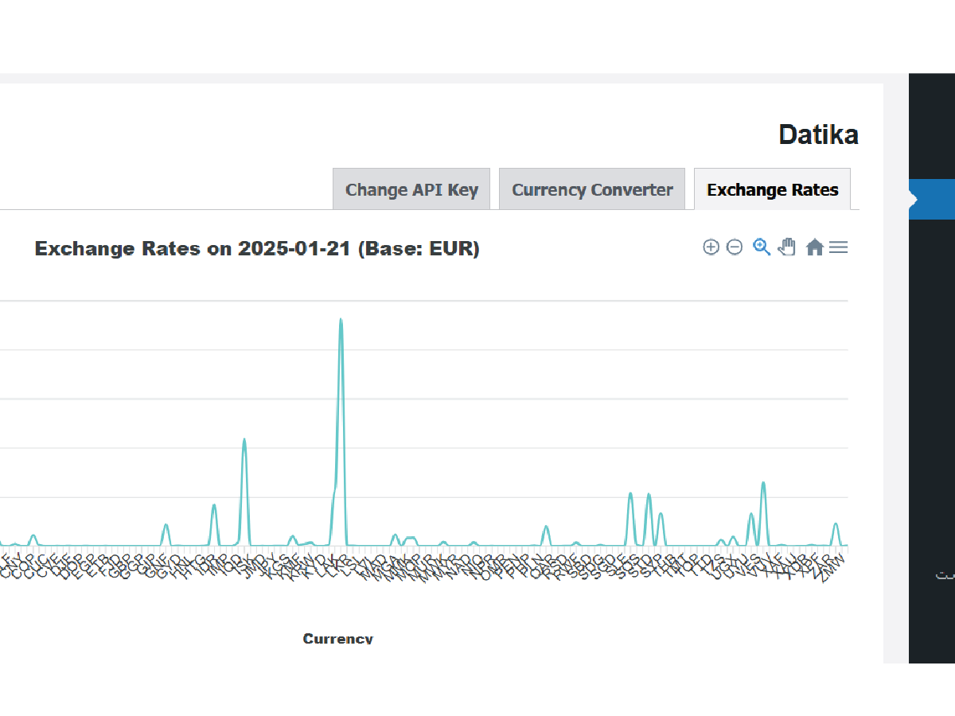
Task: Click the chart Zoom In plus icon
Action: click(711, 247)
